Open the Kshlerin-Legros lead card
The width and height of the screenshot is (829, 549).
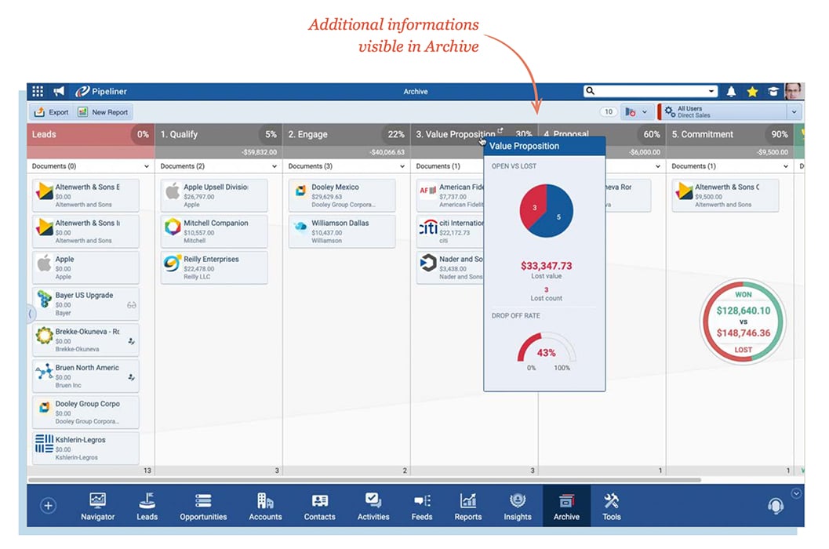(x=85, y=448)
